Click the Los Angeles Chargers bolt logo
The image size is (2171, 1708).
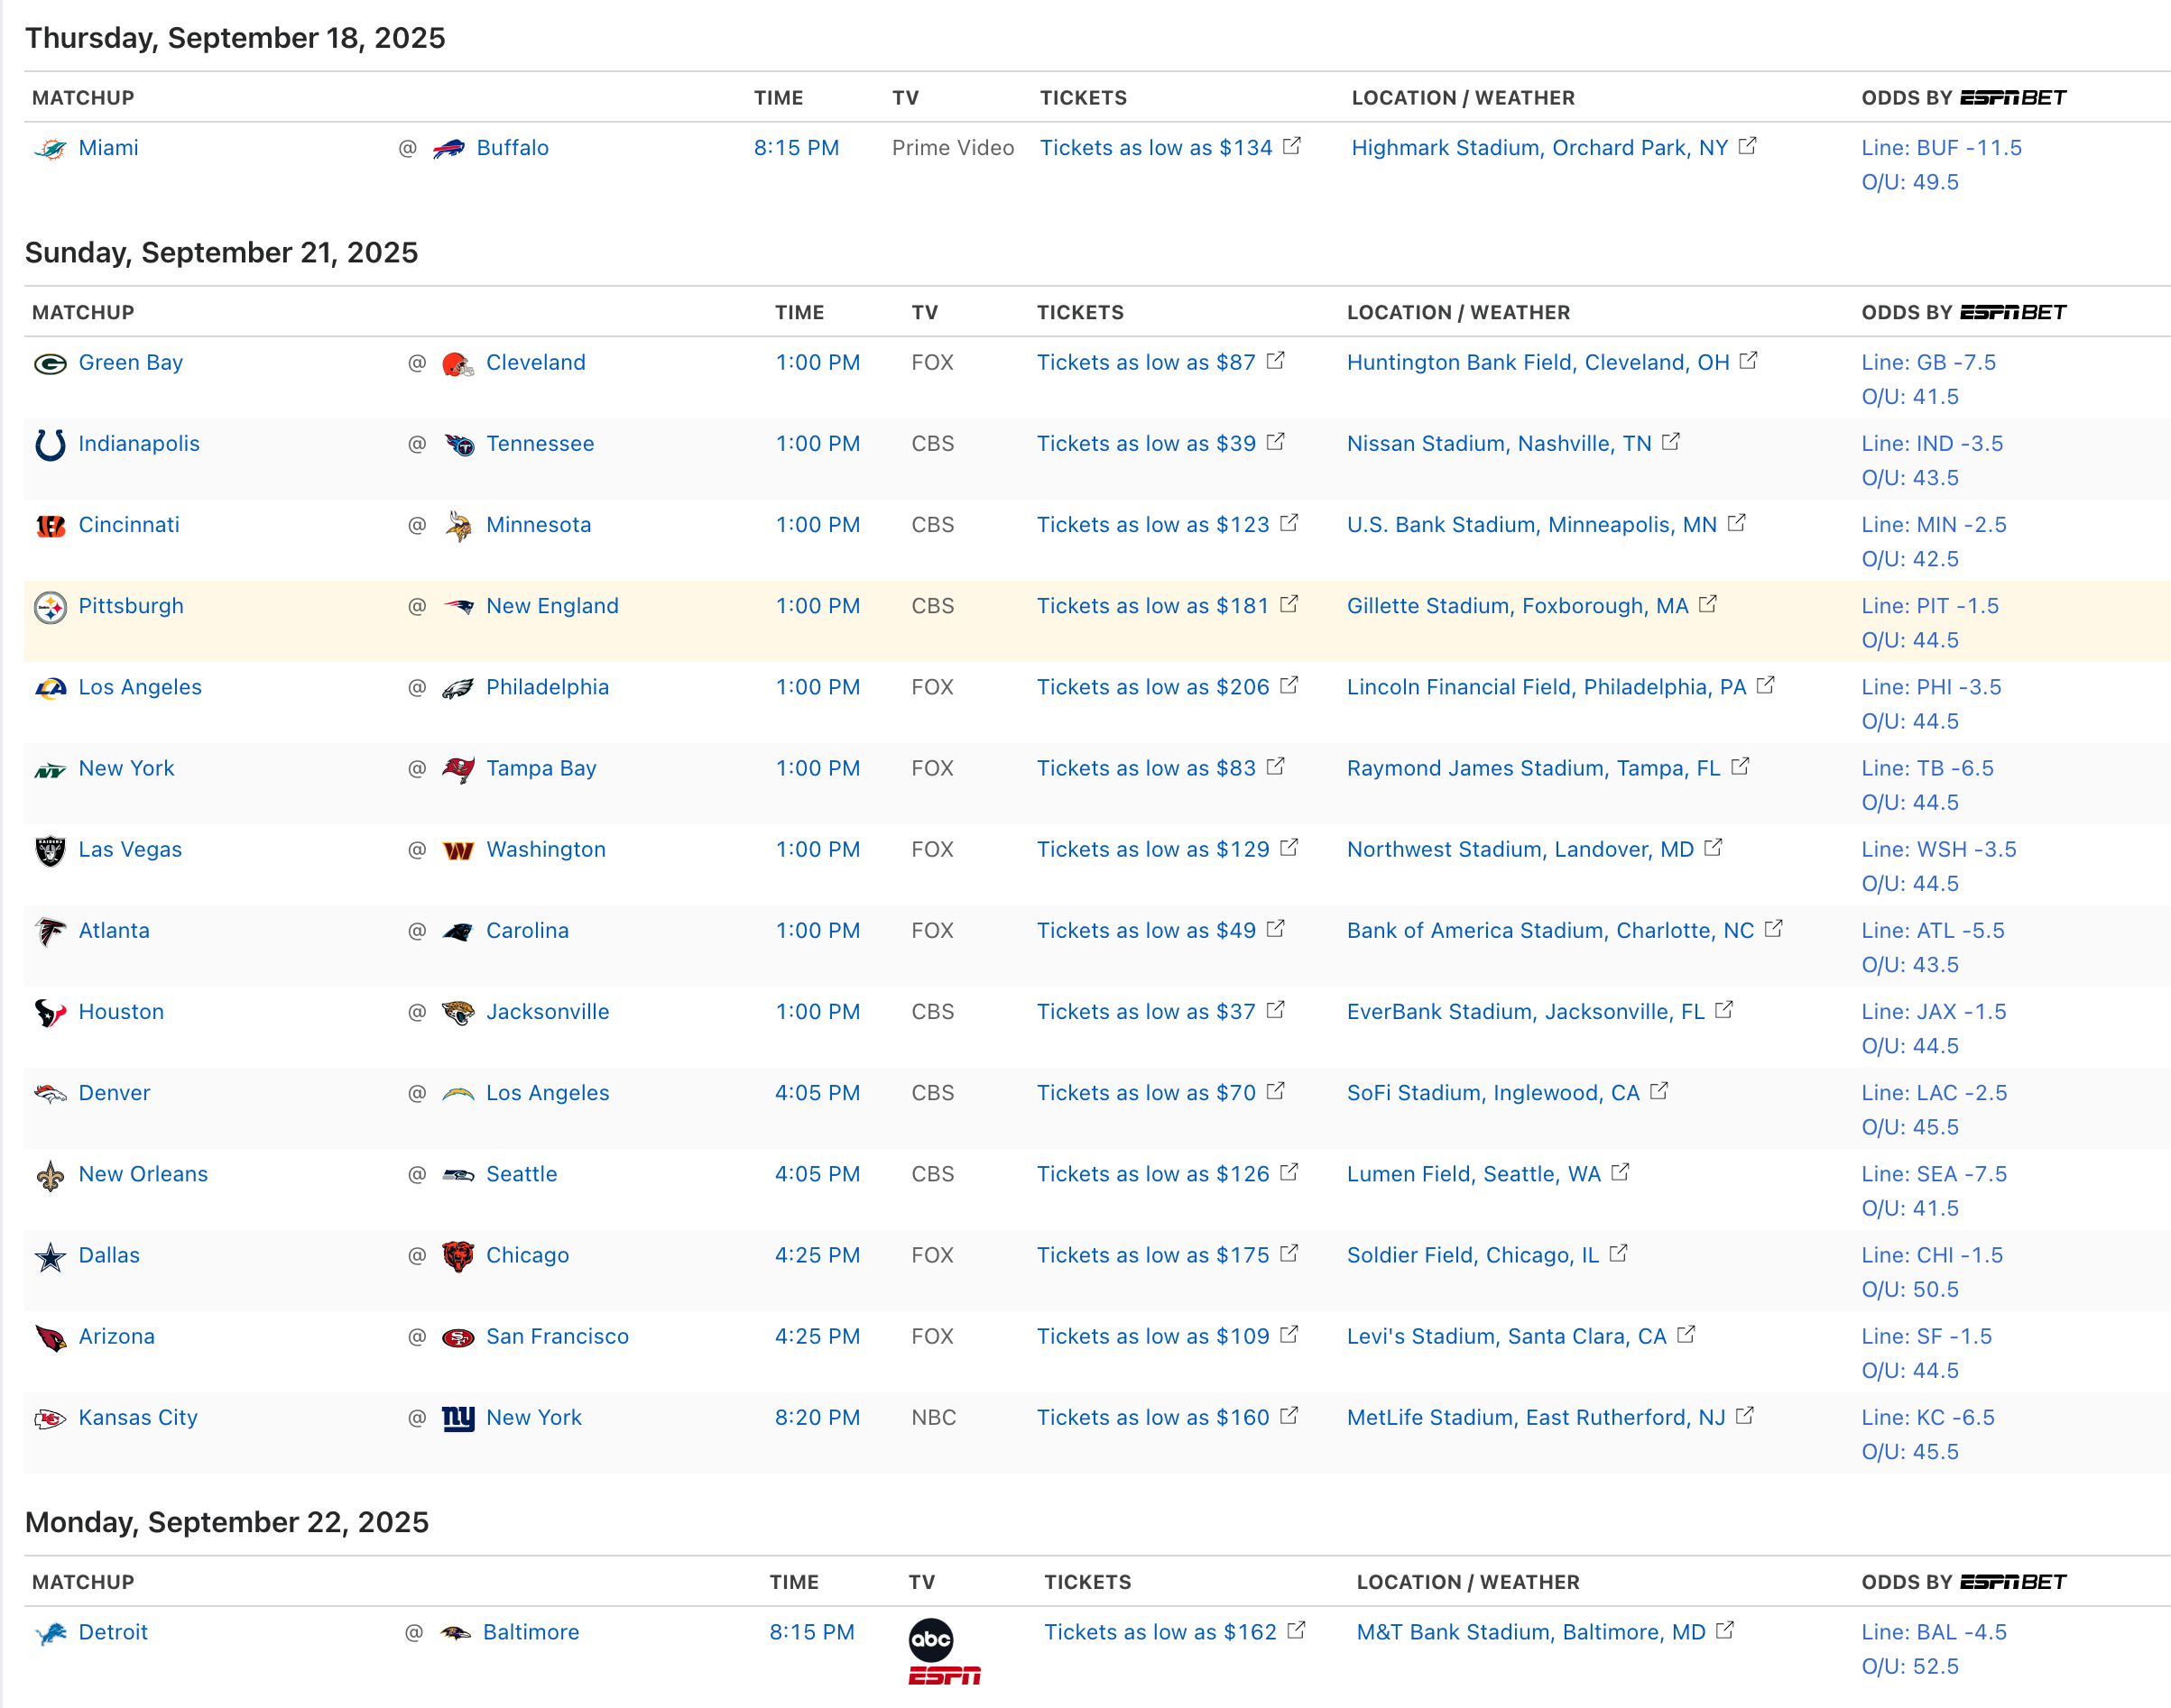[458, 1094]
